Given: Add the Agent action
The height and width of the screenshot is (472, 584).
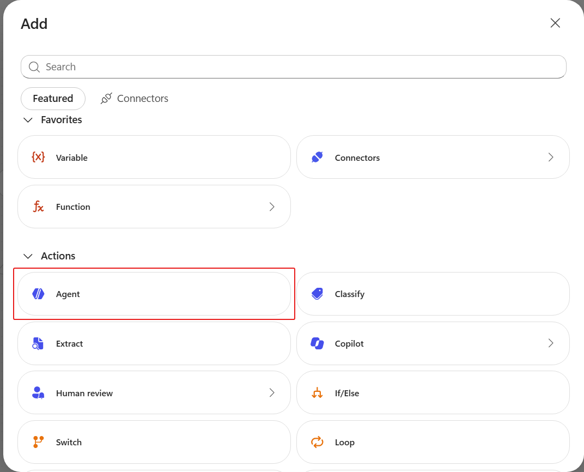Looking at the screenshot, I should click(x=154, y=294).
